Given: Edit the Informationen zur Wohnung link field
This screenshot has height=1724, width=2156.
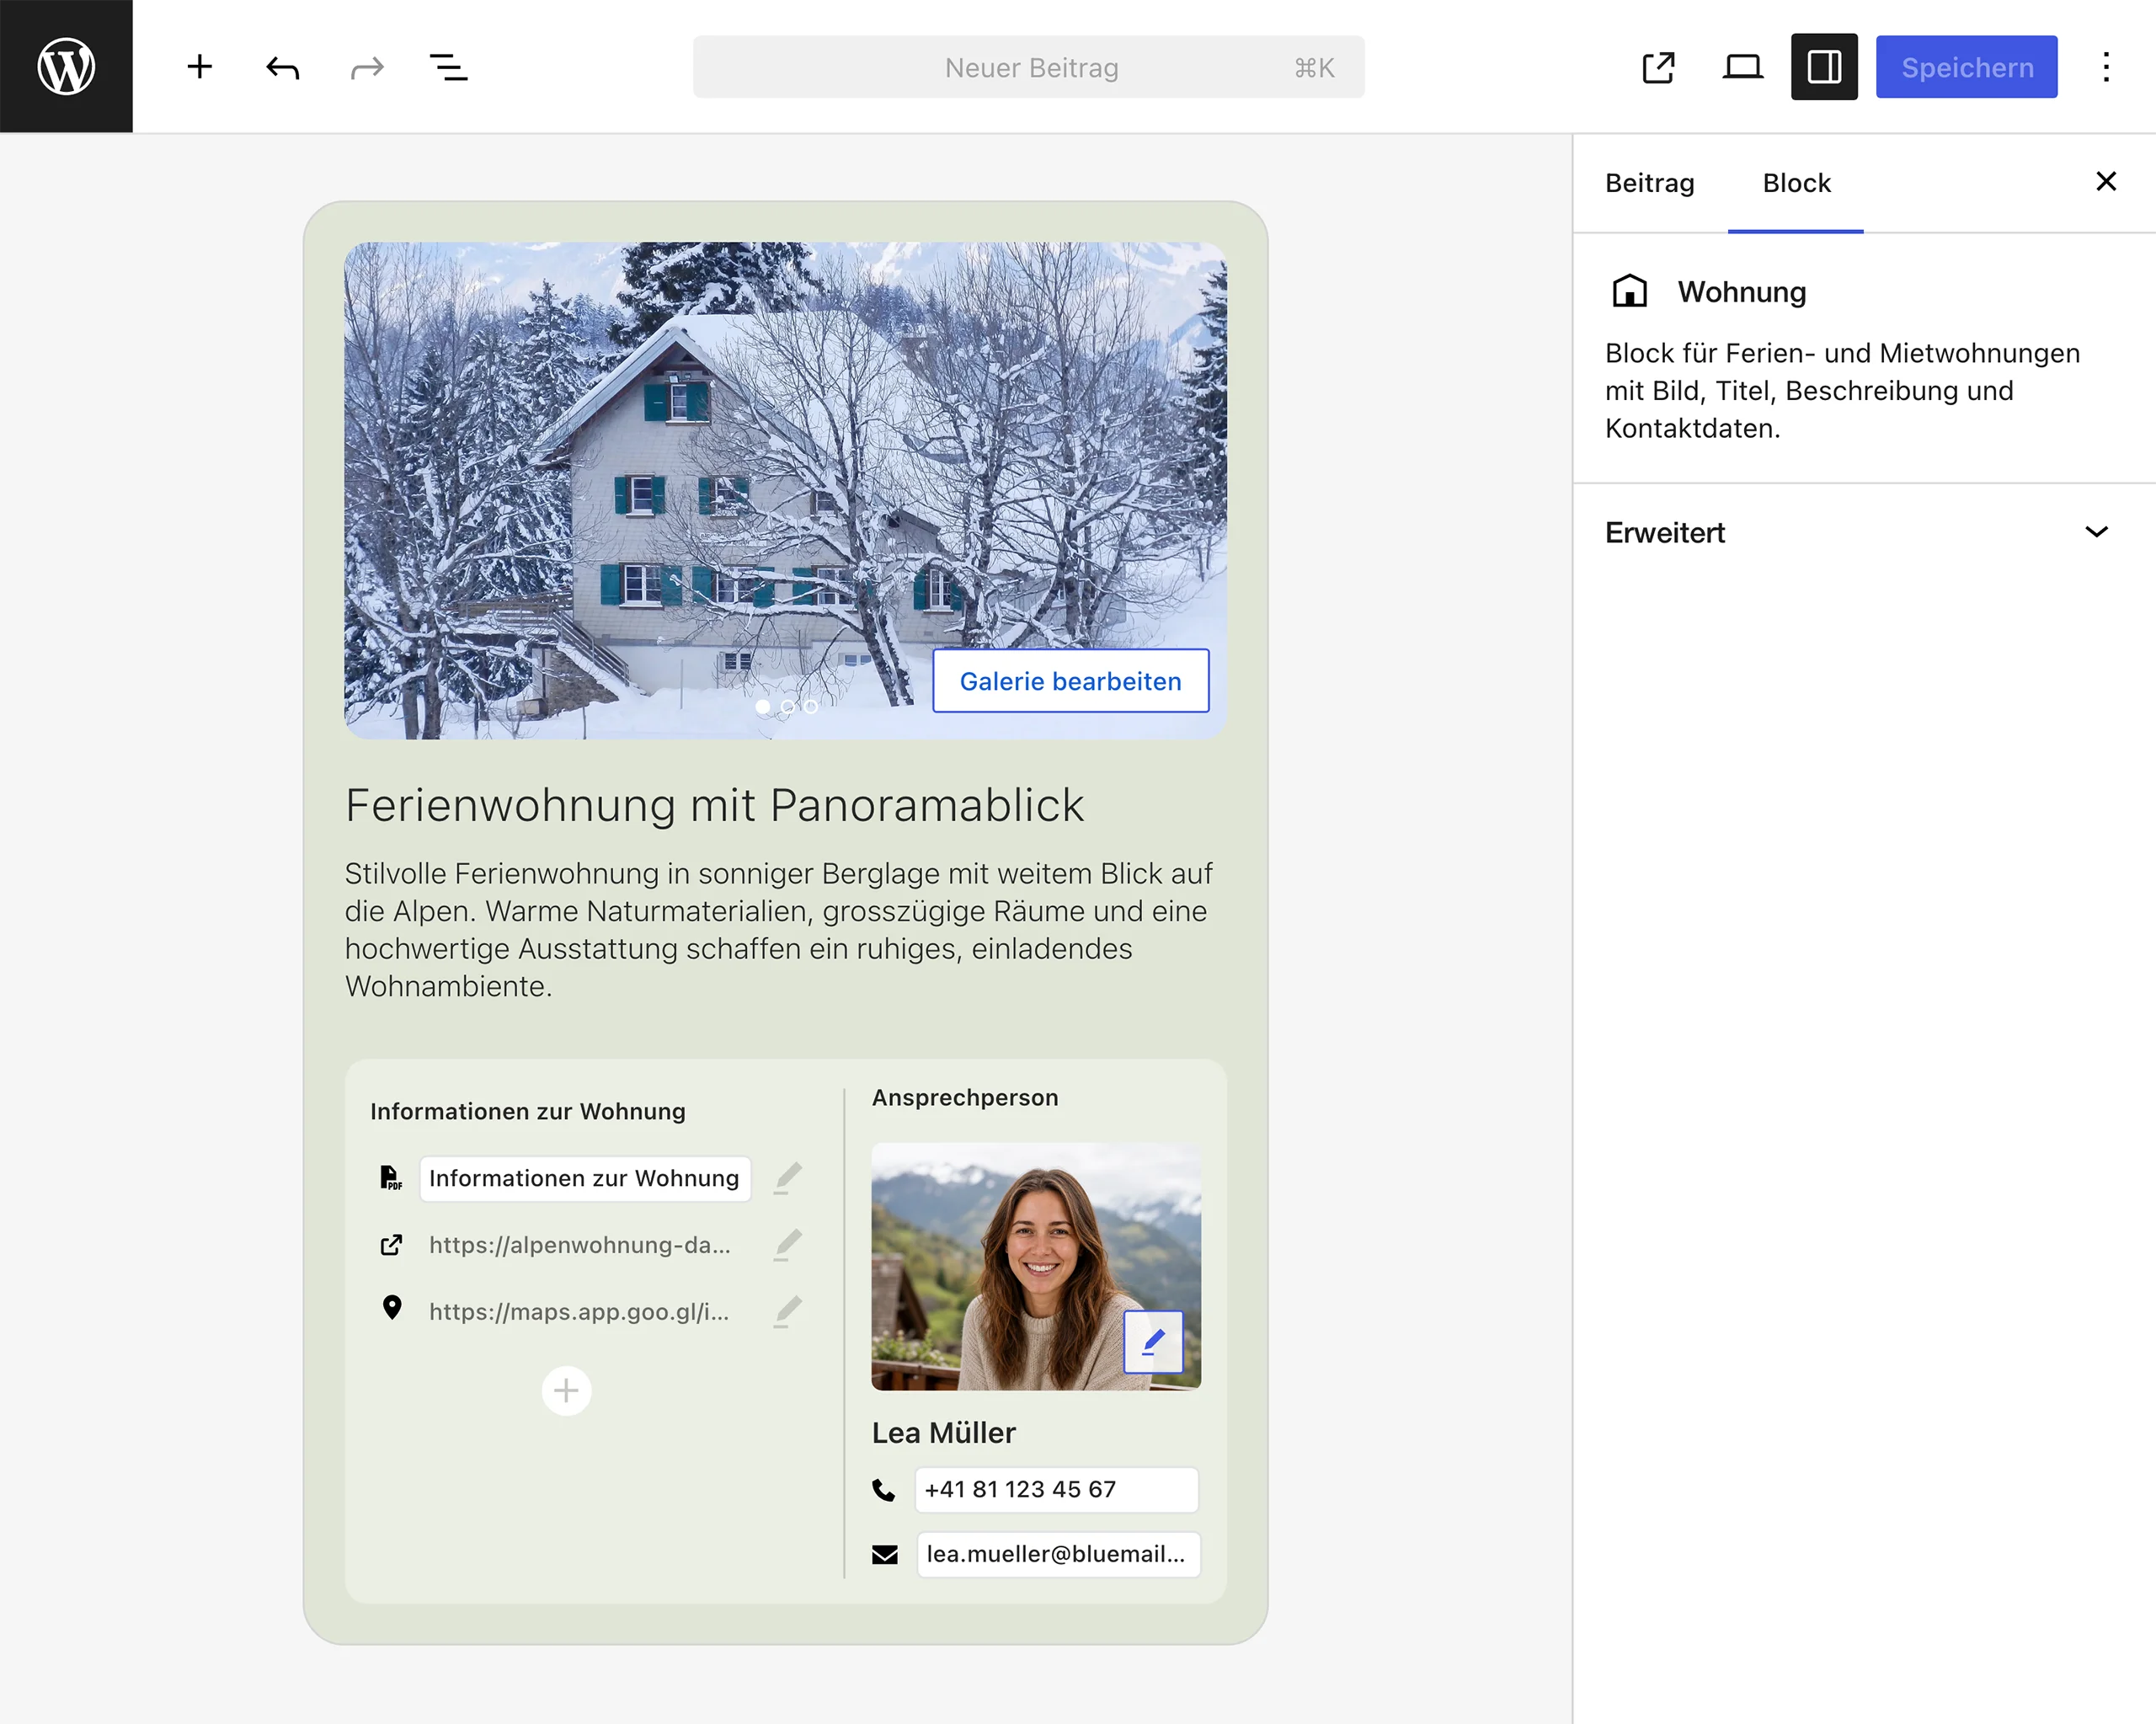Looking at the screenshot, I should pyautogui.click(x=584, y=1178).
